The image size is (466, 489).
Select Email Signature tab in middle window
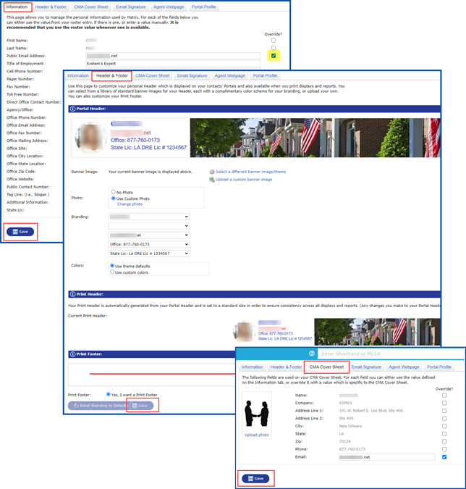click(x=192, y=76)
